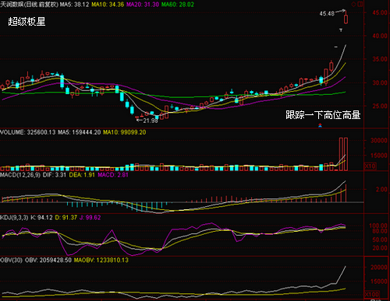The image size is (390, 301).
Task: Click the 35.00 price axis label
Action: click(380, 59)
